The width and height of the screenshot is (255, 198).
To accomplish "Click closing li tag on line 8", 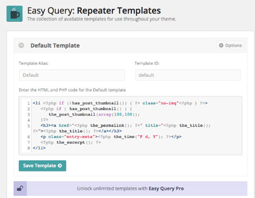I will coord(39,148).
